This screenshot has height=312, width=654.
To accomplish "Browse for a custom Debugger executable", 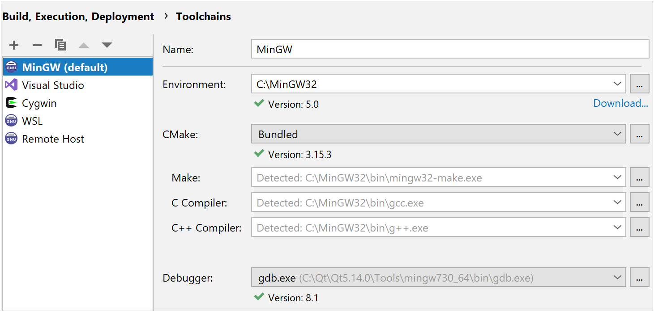I will [x=639, y=277].
